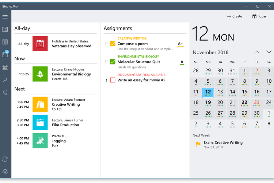Click the Create button

(x=234, y=16)
